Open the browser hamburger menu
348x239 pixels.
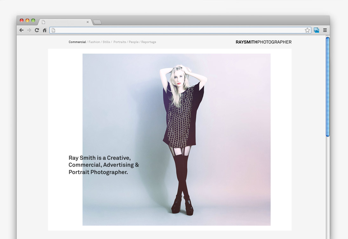325,30
